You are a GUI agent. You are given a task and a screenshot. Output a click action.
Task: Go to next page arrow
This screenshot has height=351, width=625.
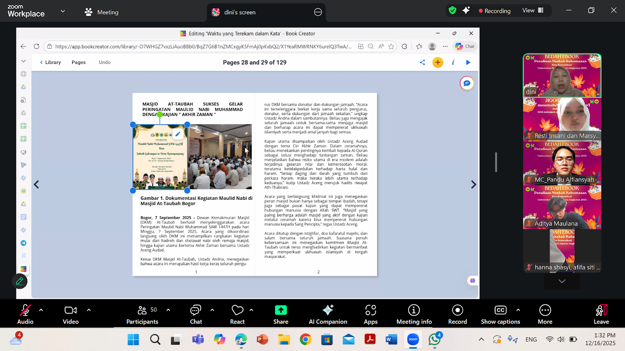point(473,184)
